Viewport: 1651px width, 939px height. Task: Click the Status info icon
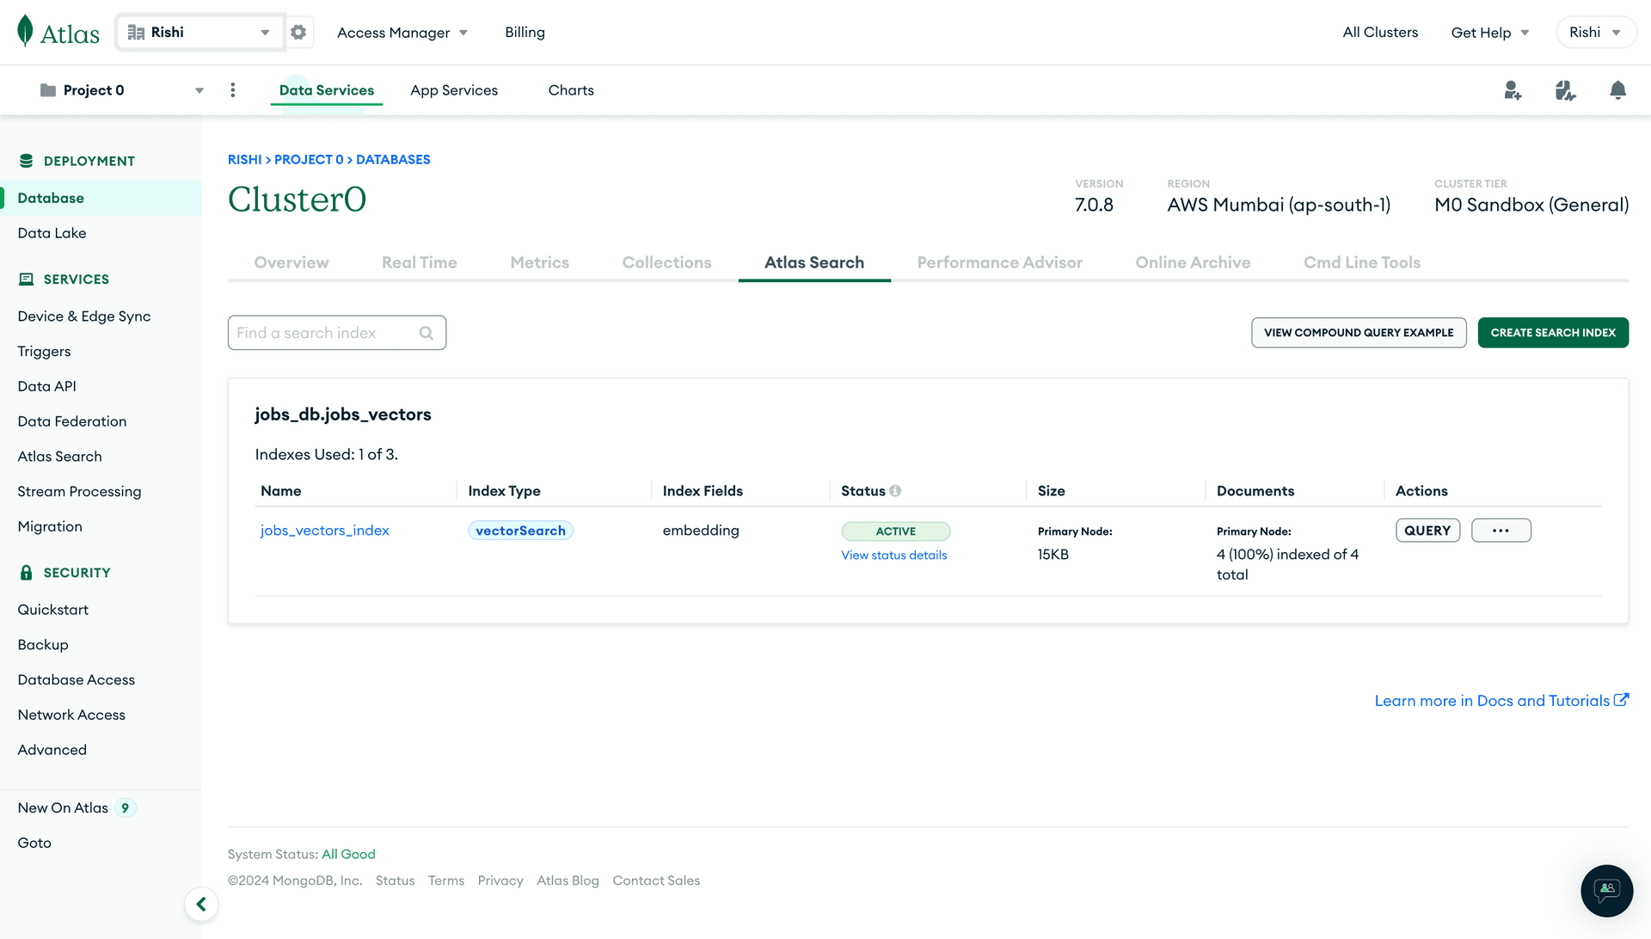(x=895, y=491)
